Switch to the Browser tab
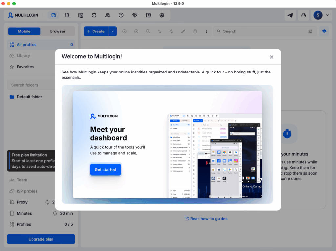Viewport: 336px width, 251px height. tap(58, 31)
